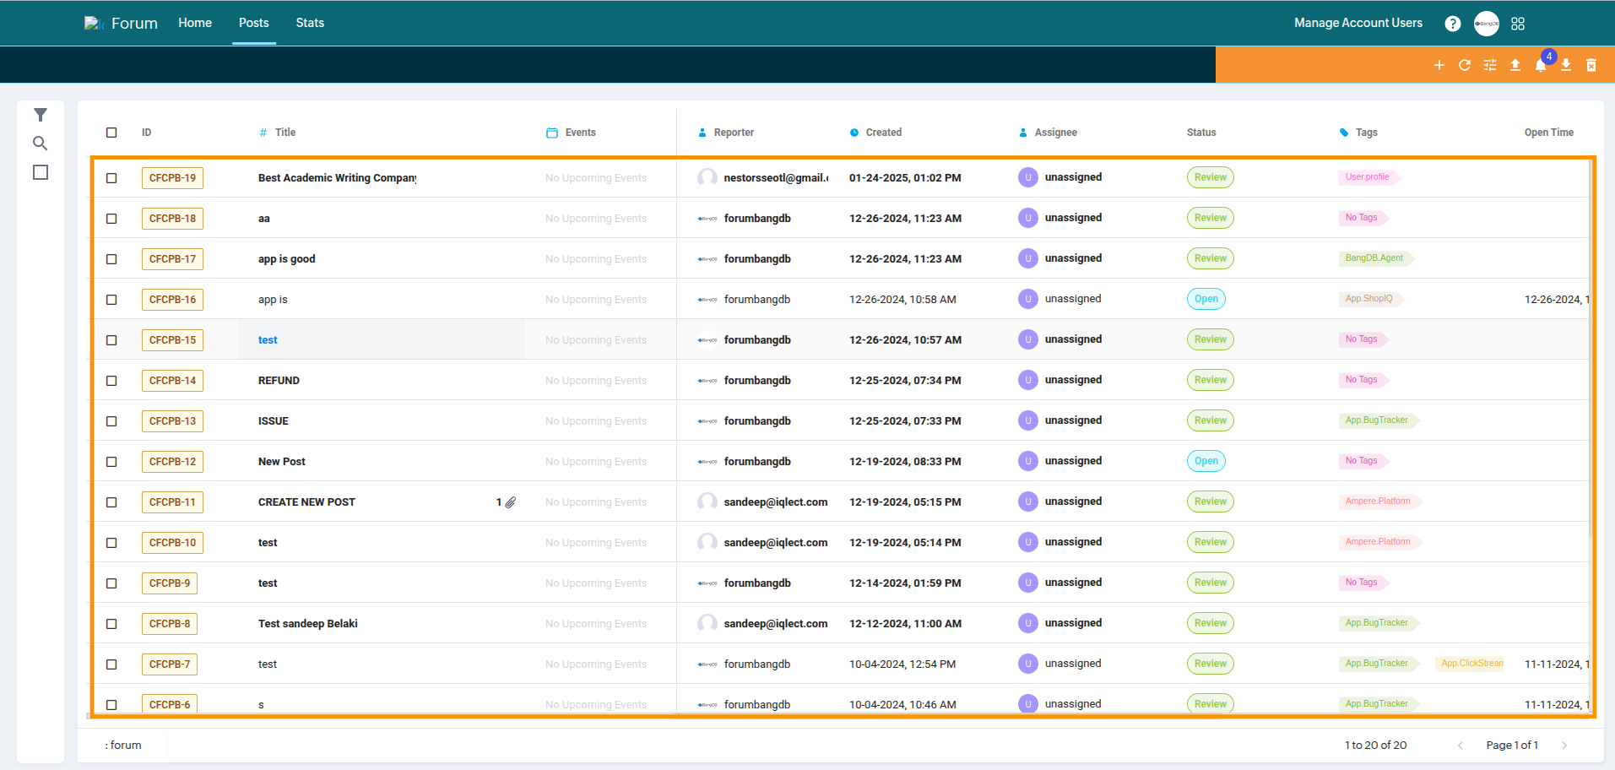Image resolution: width=1615 pixels, height=770 pixels.
Task: Click the reporter avatar of nestorsseotl@gmail
Action: pyautogui.click(x=707, y=177)
